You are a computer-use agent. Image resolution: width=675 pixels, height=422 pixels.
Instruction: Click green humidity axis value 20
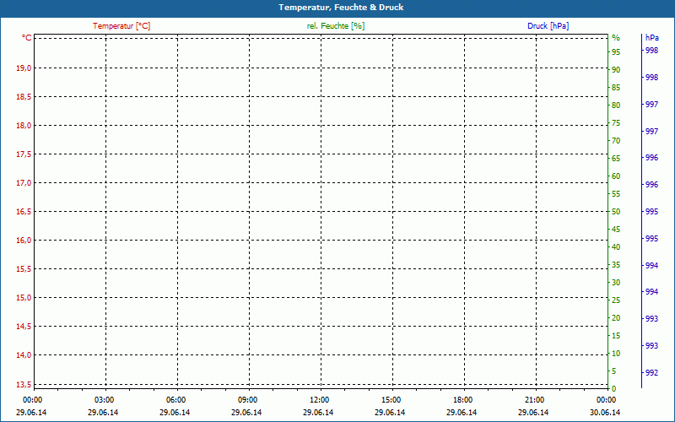coord(616,318)
